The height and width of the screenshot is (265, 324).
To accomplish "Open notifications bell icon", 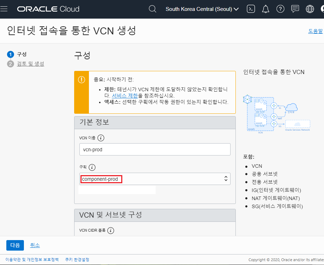I will coord(266,9).
